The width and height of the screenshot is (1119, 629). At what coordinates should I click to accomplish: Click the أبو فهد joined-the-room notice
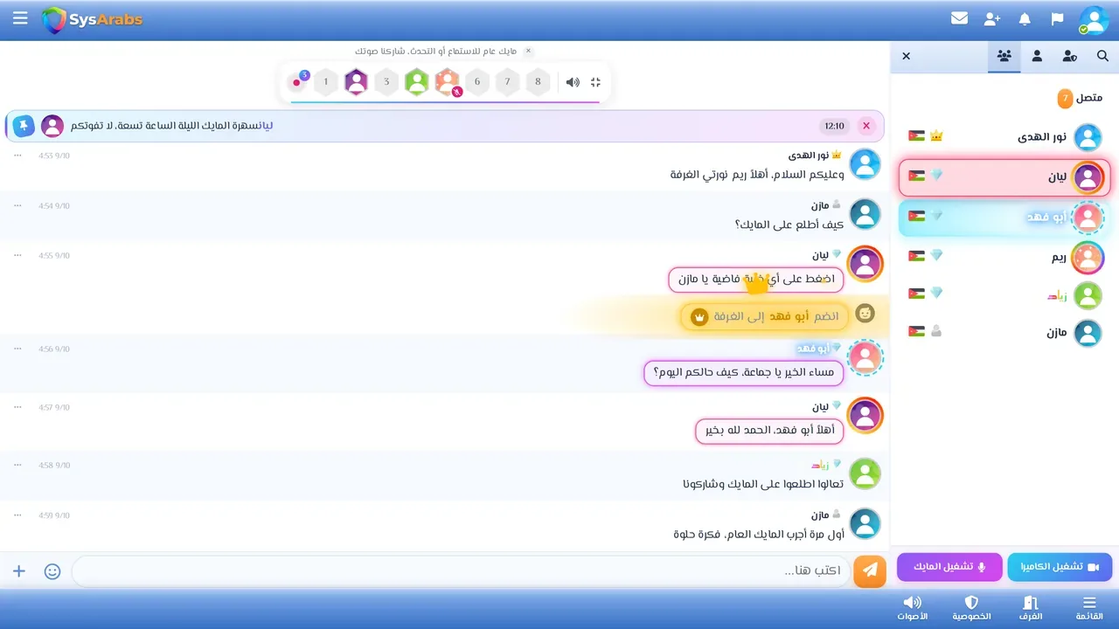click(x=765, y=316)
